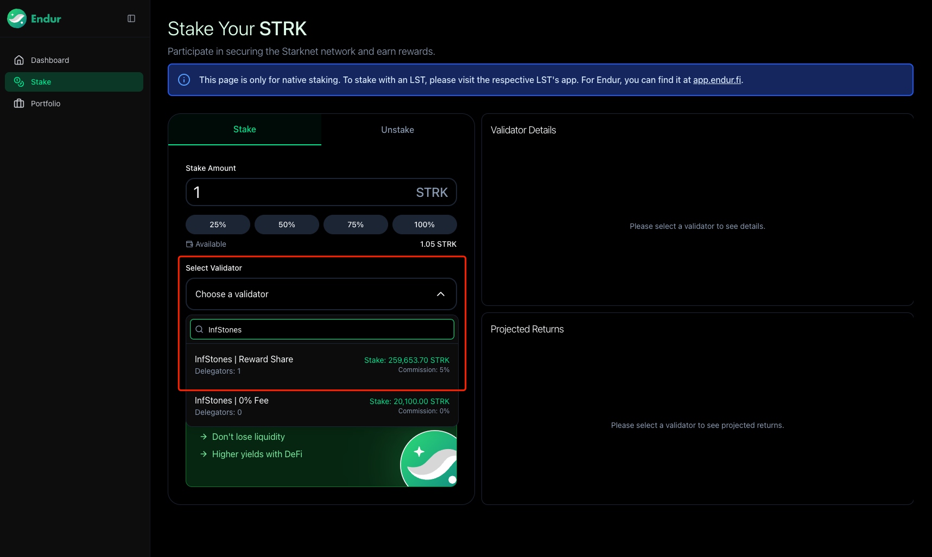This screenshot has height=557, width=932.
Task: Click the search magnifier icon in validator search
Action: 199,329
